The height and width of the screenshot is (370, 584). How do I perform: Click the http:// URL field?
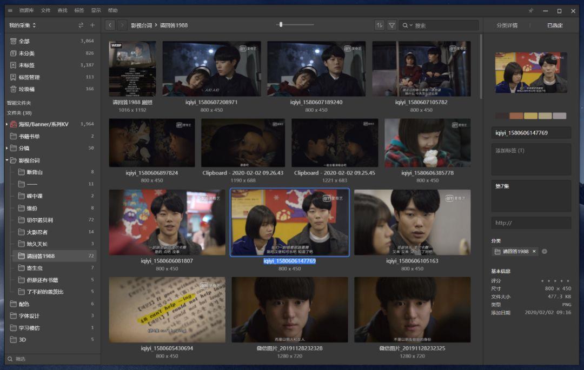(531, 223)
